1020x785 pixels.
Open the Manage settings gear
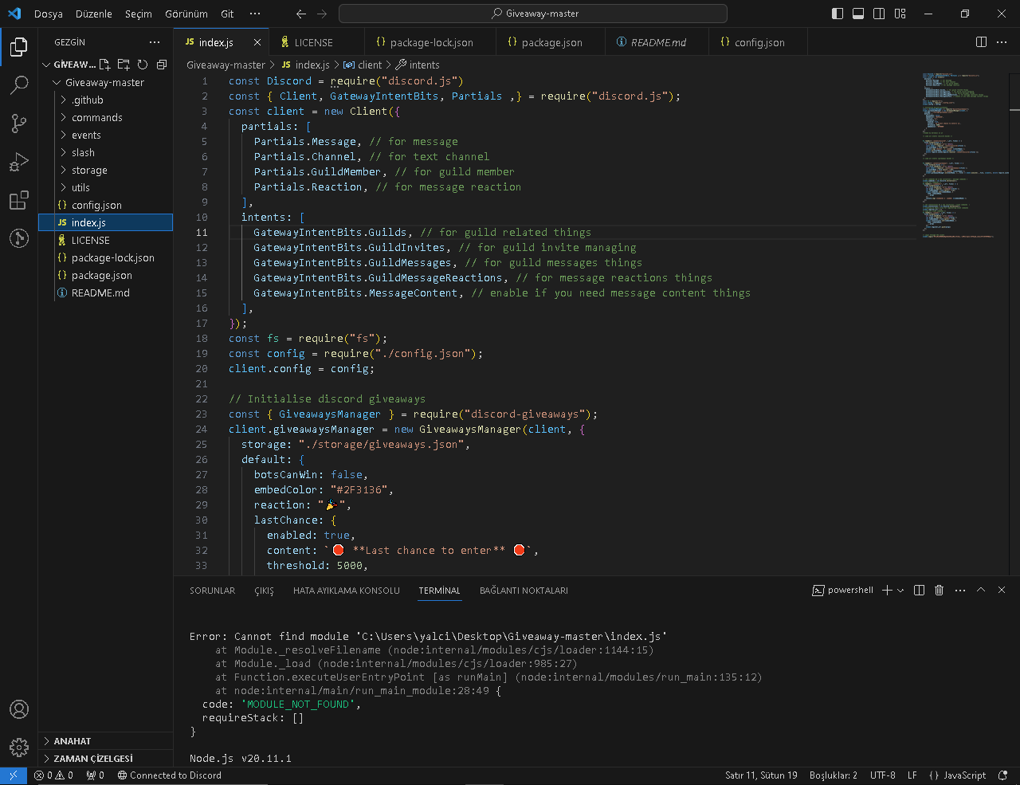[x=19, y=747]
